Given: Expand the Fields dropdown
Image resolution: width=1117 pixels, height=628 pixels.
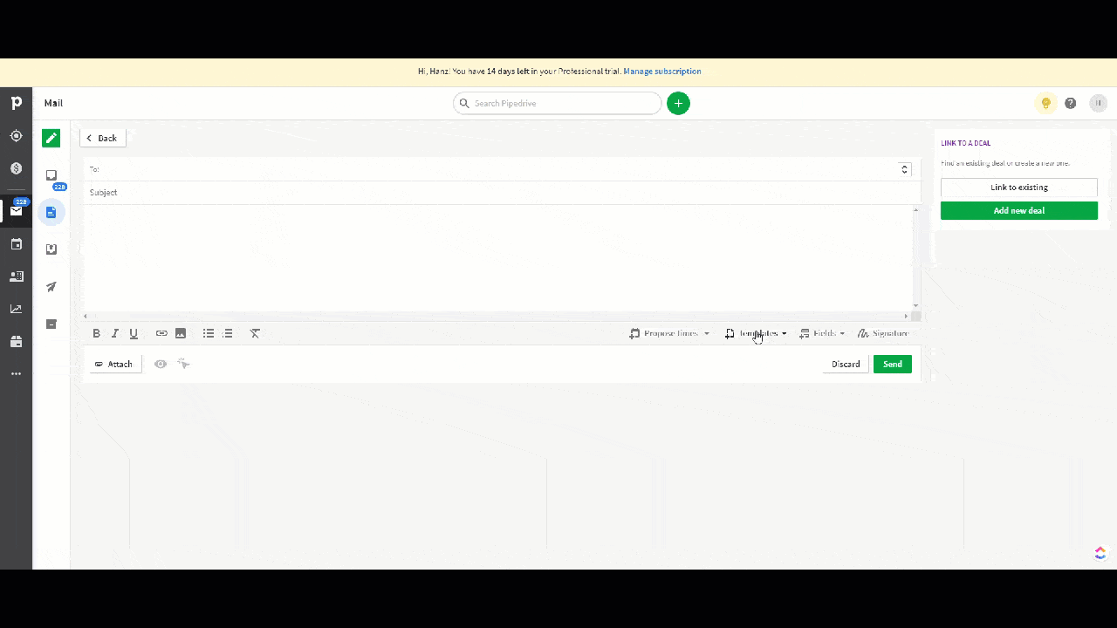Looking at the screenshot, I should 822,333.
